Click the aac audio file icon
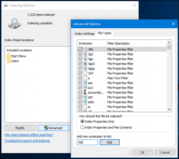 [85, 83]
